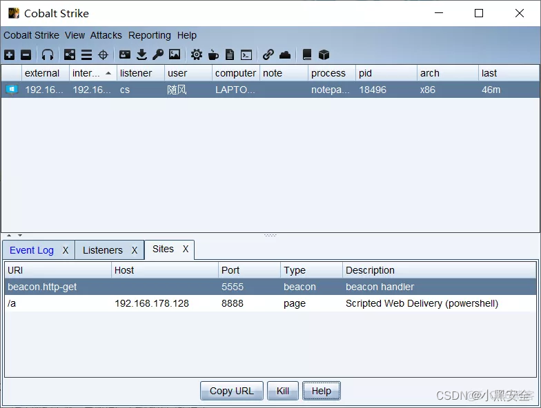
Task: Click the plus icon to add a connection
Action: [9, 55]
